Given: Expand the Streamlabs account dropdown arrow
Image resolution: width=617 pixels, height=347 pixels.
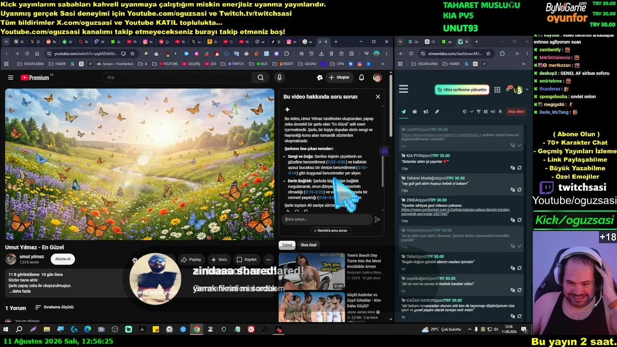Looking at the screenshot, I should point(526,90).
